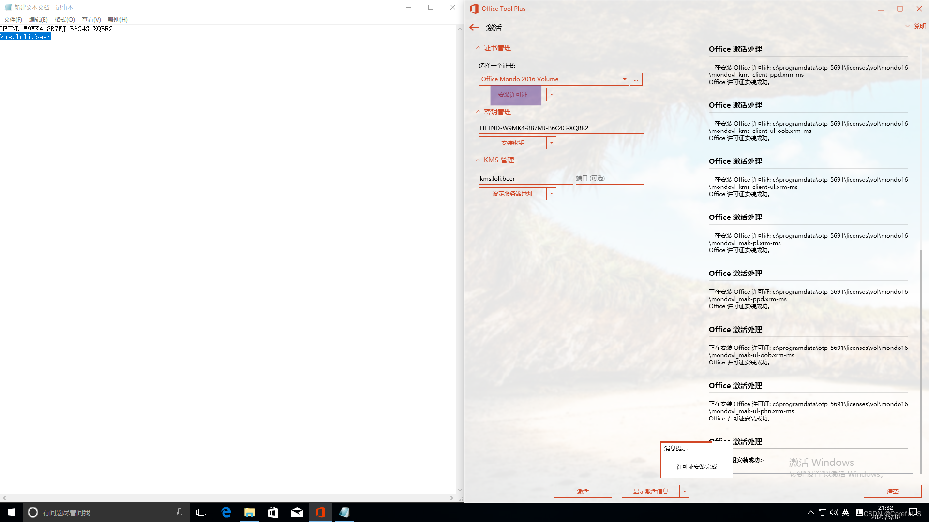Click the 激活 button
This screenshot has width=929, height=522.
(583, 492)
